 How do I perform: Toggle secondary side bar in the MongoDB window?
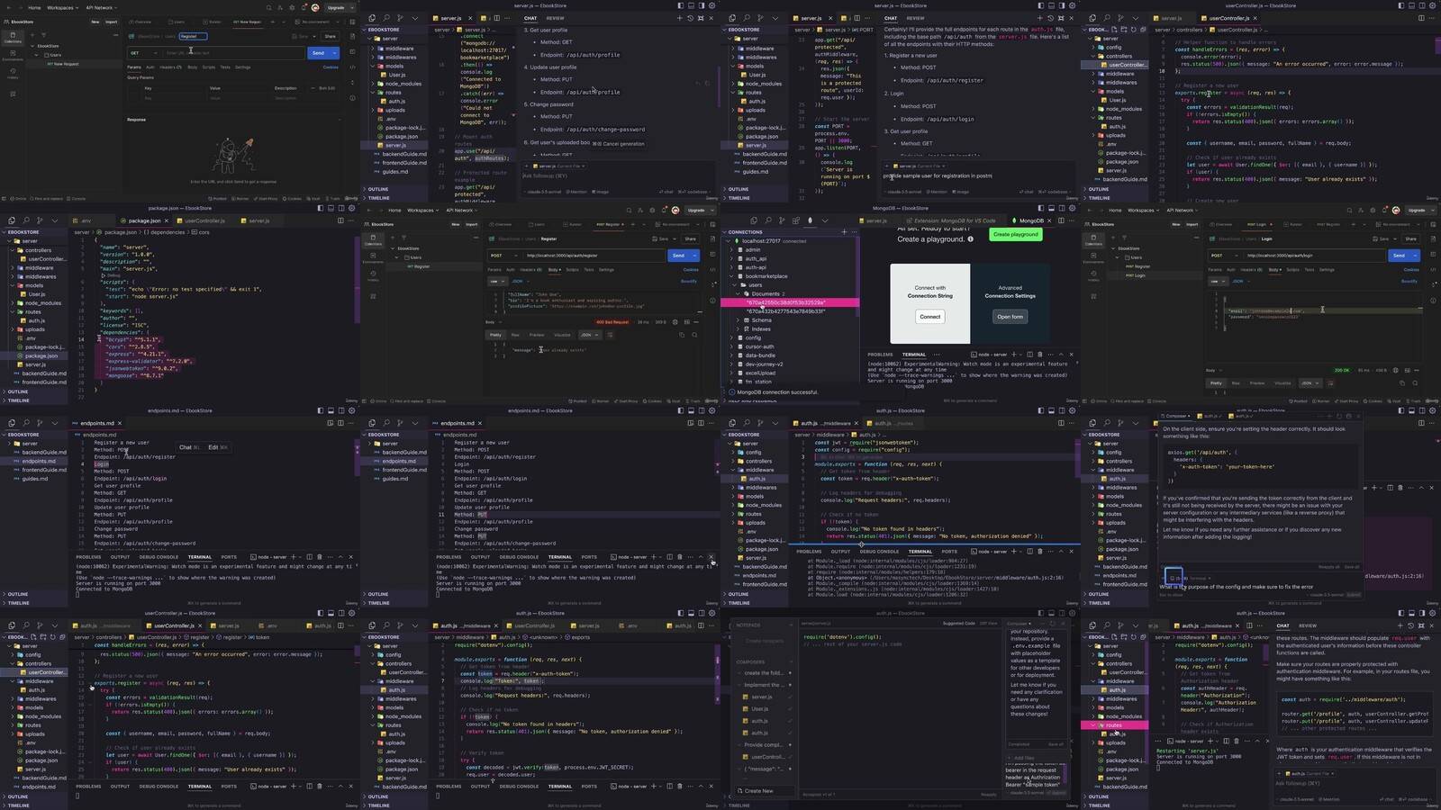point(1061,208)
